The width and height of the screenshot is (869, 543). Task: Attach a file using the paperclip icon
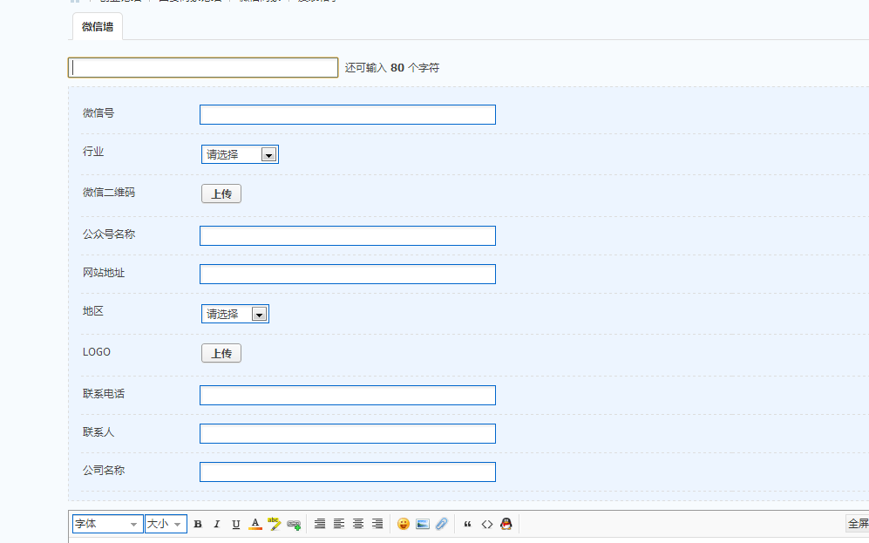441,523
